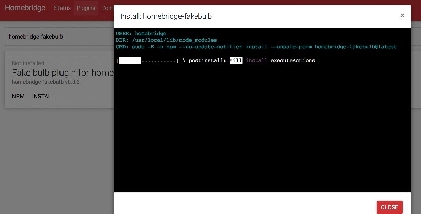Open the Config tab in the navbar
Image resolution: width=421 pixels, height=214 pixels.
pos(108,8)
